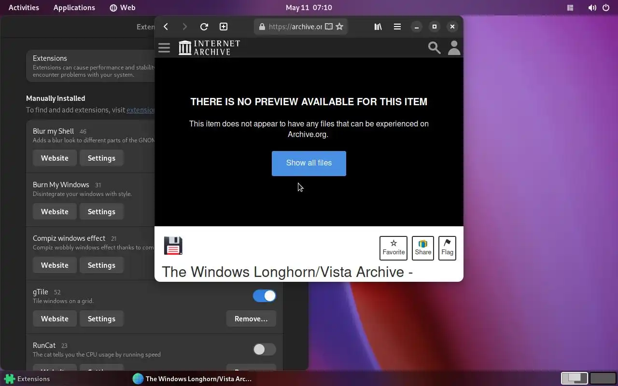Open the volume control in top bar
This screenshot has height=386, width=618.
point(592,8)
